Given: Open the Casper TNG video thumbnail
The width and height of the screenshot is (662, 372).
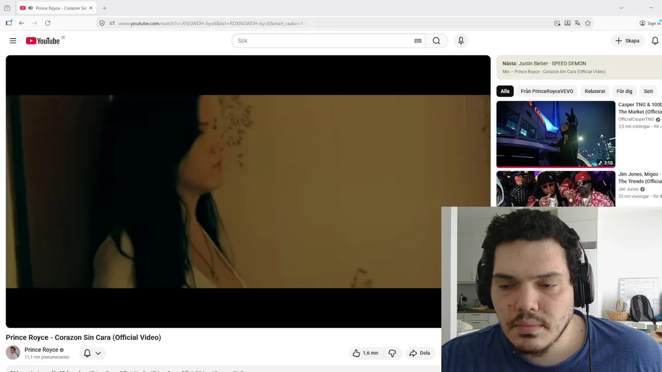Looking at the screenshot, I should point(555,134).
